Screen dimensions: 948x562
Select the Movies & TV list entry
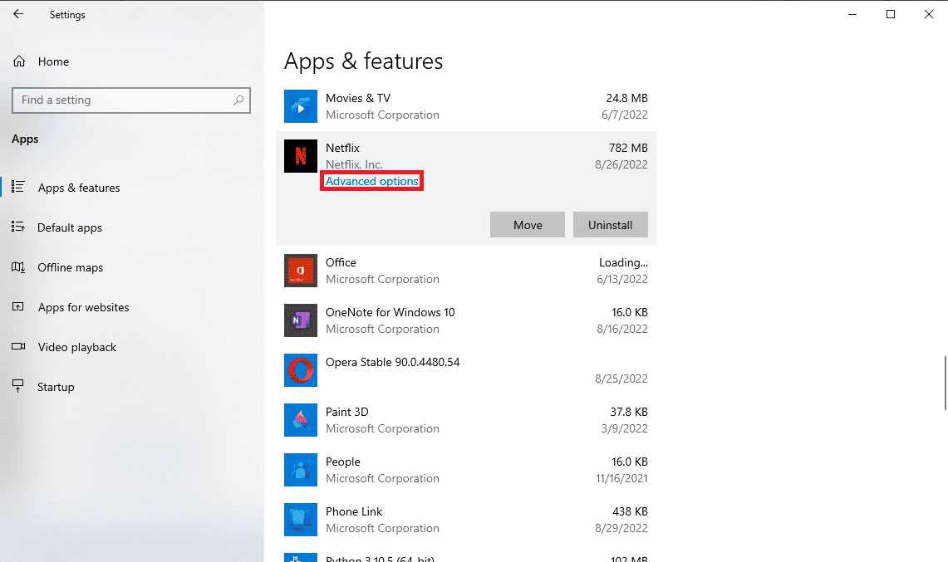(465, 106)
